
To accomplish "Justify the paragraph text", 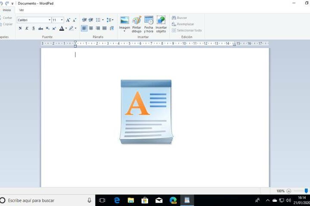I will click(105, 28).
